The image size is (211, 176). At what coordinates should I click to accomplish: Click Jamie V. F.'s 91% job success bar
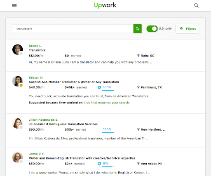[108, 167]
